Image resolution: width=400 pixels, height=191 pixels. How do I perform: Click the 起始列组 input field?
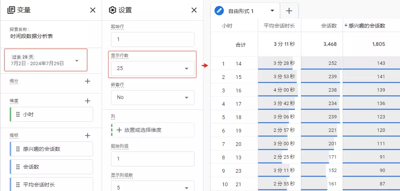pos(153,159)
